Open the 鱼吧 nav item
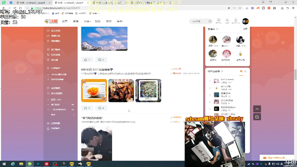297x167 pixels. click(x=120, y=21)
